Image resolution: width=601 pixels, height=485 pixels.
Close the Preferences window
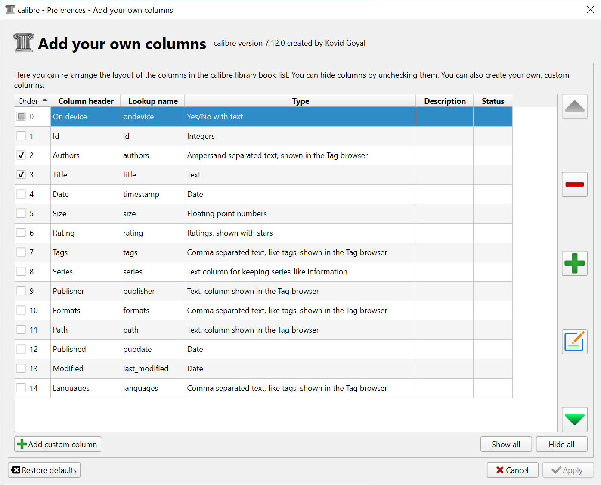(590, 10)
